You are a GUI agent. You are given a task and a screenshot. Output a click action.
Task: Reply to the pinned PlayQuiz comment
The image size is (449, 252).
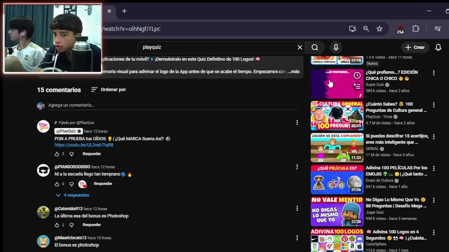92,154
